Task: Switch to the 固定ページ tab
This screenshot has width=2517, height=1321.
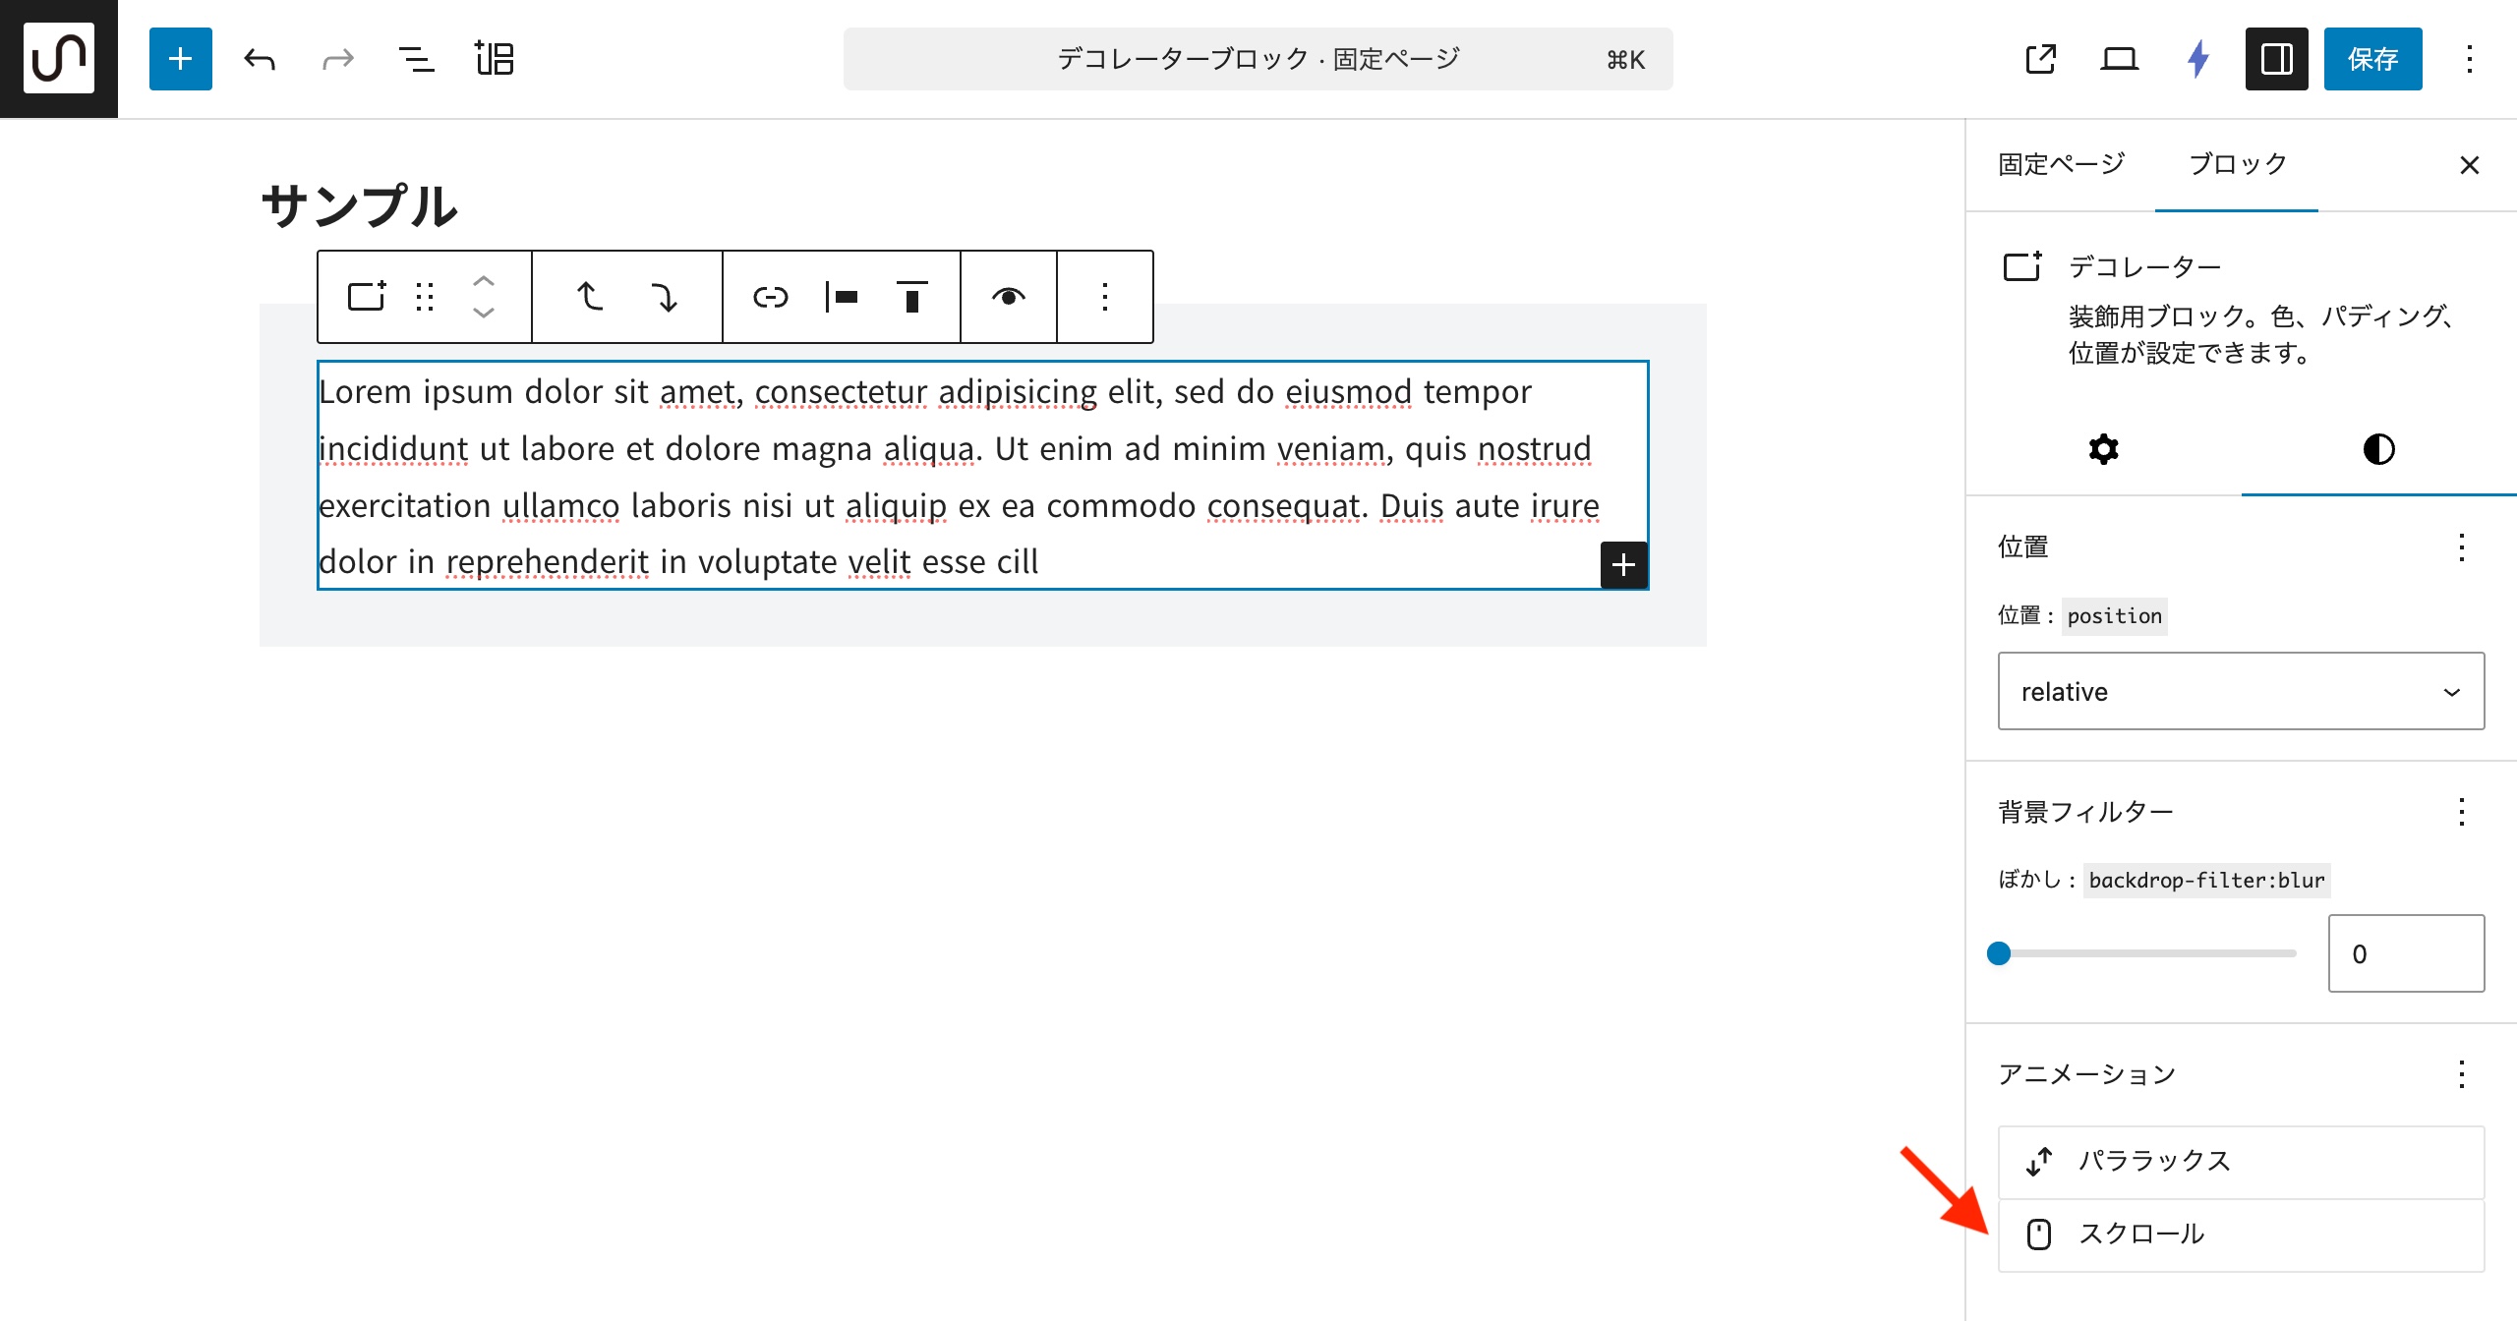Action: point(2062,164)
